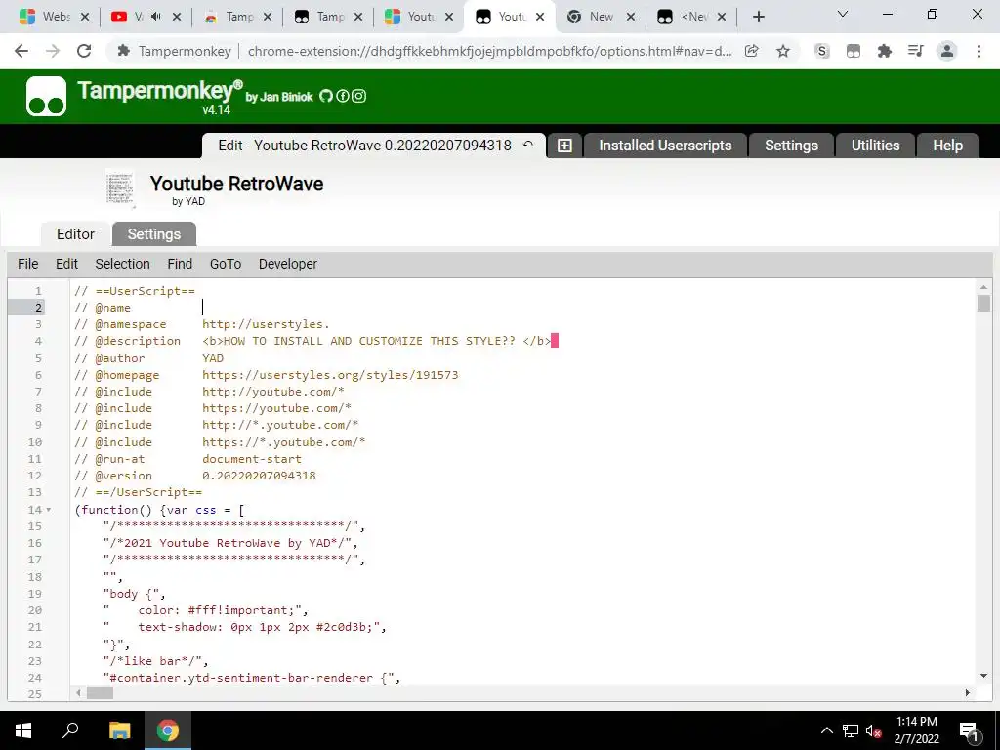Mute the audio-playing YouTube tab
The image size is (1000, 750).
(156, 17)
